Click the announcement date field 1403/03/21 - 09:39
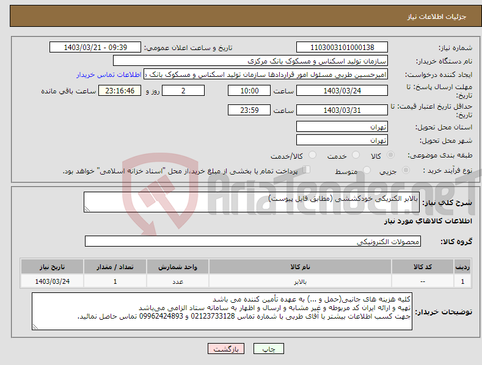Image resolution: width=482 pixels, height=365 pixels. tap(95, 48)
